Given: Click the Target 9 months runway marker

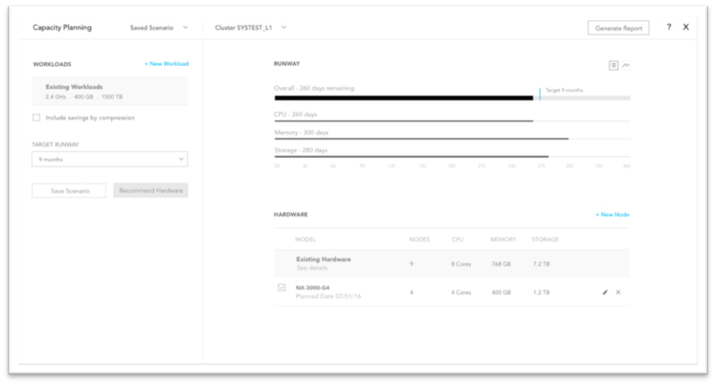Looking at the screenshot, I should tap(540, 94).
